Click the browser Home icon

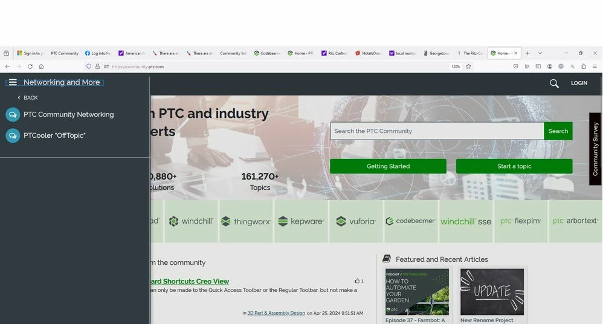(41, 66)
